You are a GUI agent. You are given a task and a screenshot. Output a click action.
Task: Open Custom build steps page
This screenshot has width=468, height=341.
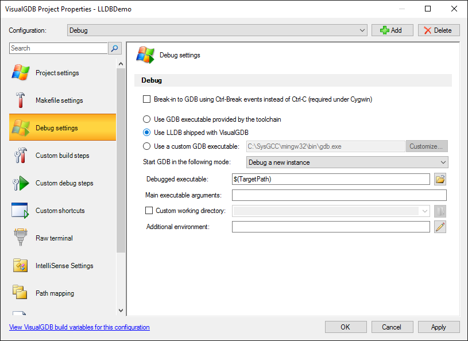coord(63,155)
